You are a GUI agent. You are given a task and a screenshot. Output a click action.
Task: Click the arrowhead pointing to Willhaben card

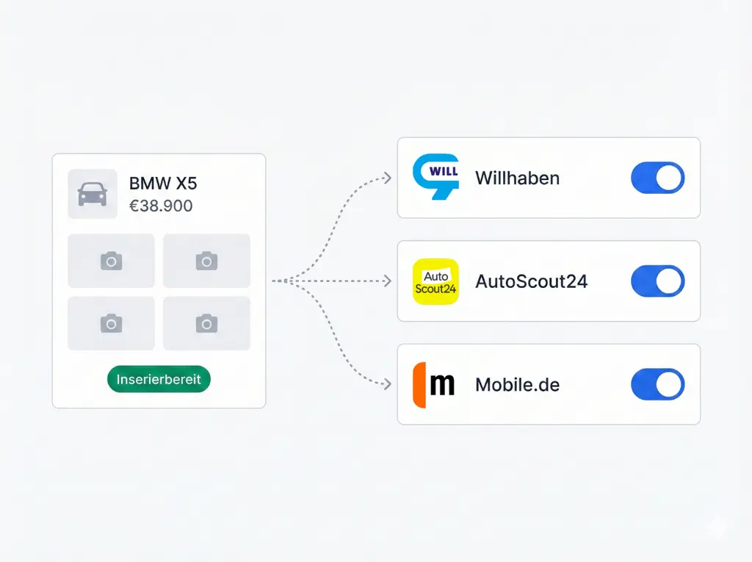(x=387, y=178)
